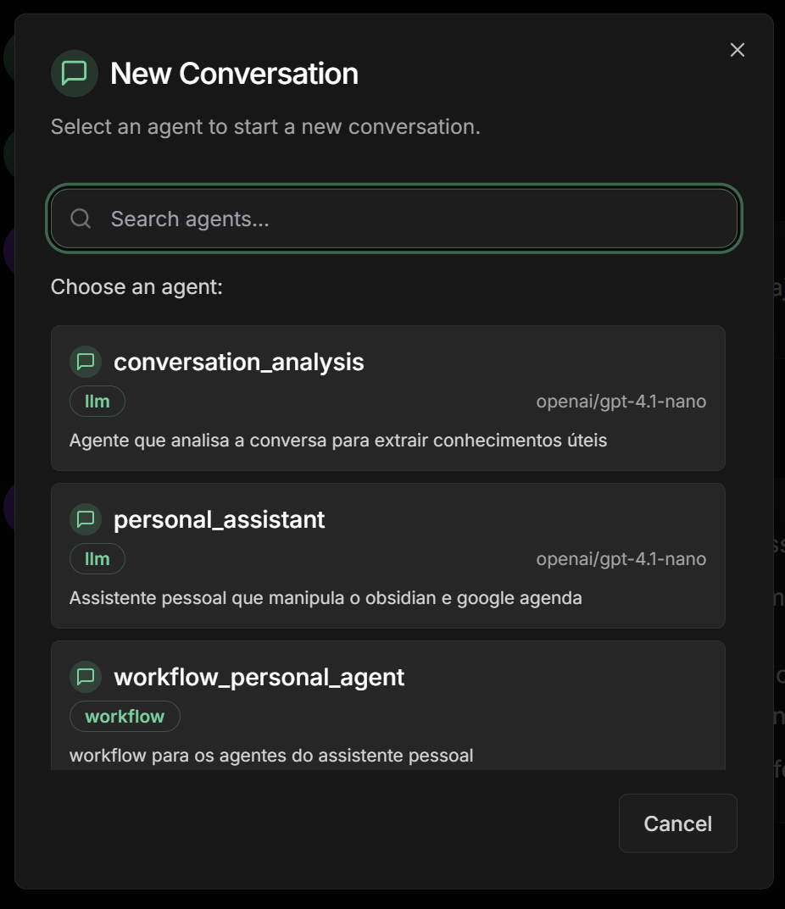Select the conversation_analysis agent
785x909 pixels.
tap(388, 397)
